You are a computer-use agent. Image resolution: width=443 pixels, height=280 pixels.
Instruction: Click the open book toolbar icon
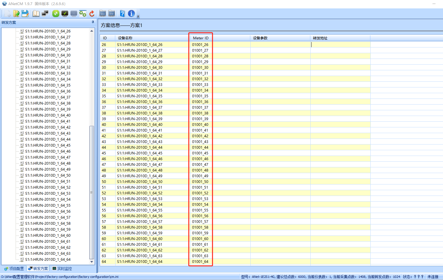pos(36,14)
